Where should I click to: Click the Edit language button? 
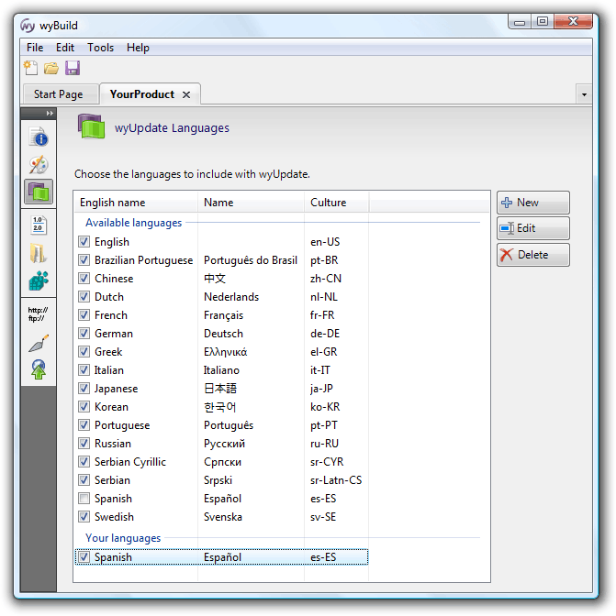pos(533,228)
